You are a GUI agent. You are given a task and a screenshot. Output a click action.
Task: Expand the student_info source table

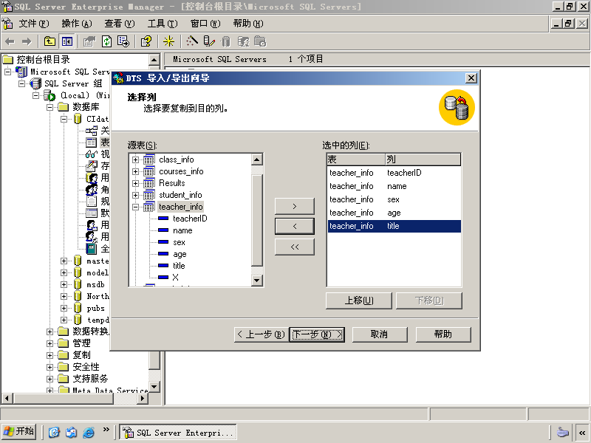coord(135,195)
